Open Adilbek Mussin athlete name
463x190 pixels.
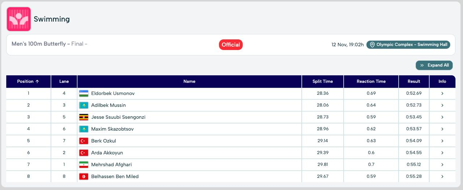(x=109, y=105)
